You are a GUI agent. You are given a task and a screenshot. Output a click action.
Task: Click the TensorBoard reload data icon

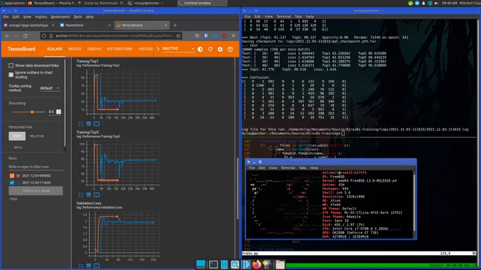[x=210, y=49]
